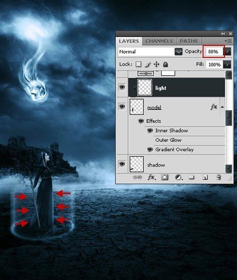Open the Opacity slider arrow

tap(228, 52)
